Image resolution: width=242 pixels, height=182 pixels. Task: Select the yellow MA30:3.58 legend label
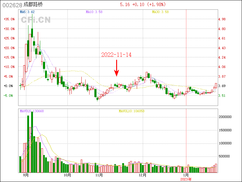(160, 12)
